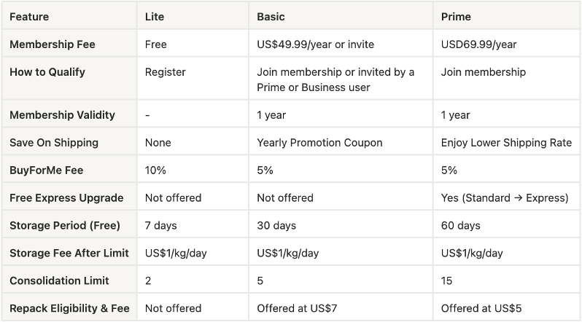582x322 pixels.
Task: Click the Feature column header
Action: (x=29, y=16)
